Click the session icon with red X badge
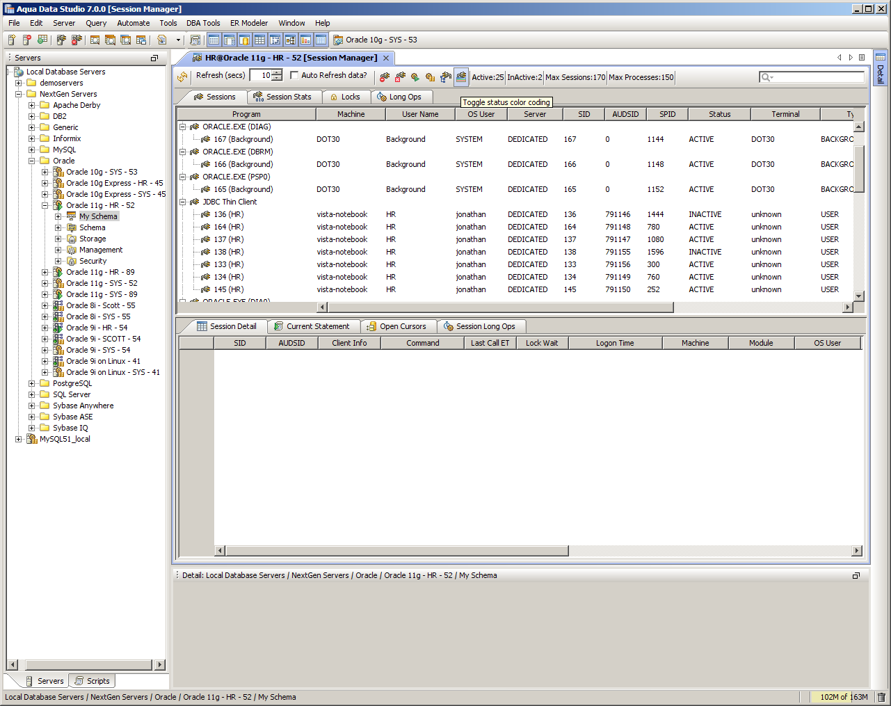The width and height of the screenshot is (891, 706). pos(400,77)
